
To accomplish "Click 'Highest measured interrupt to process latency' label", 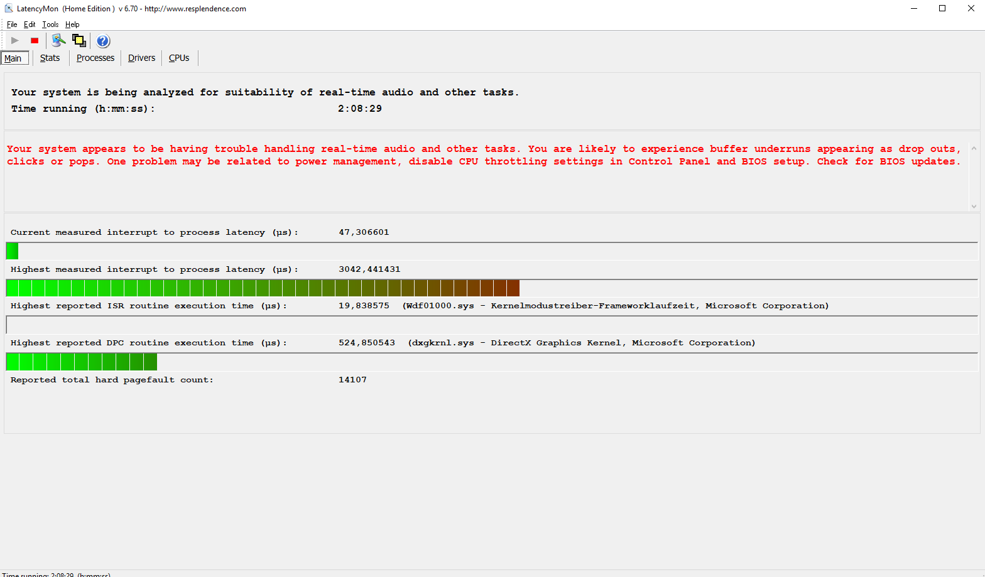I will pos(155,269).
